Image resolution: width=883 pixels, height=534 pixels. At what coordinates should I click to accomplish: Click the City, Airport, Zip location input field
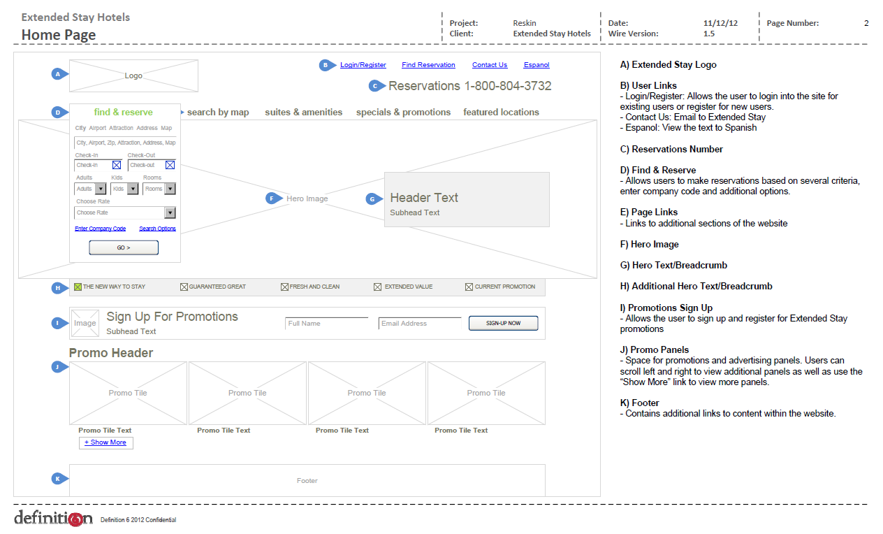(126, 143)
